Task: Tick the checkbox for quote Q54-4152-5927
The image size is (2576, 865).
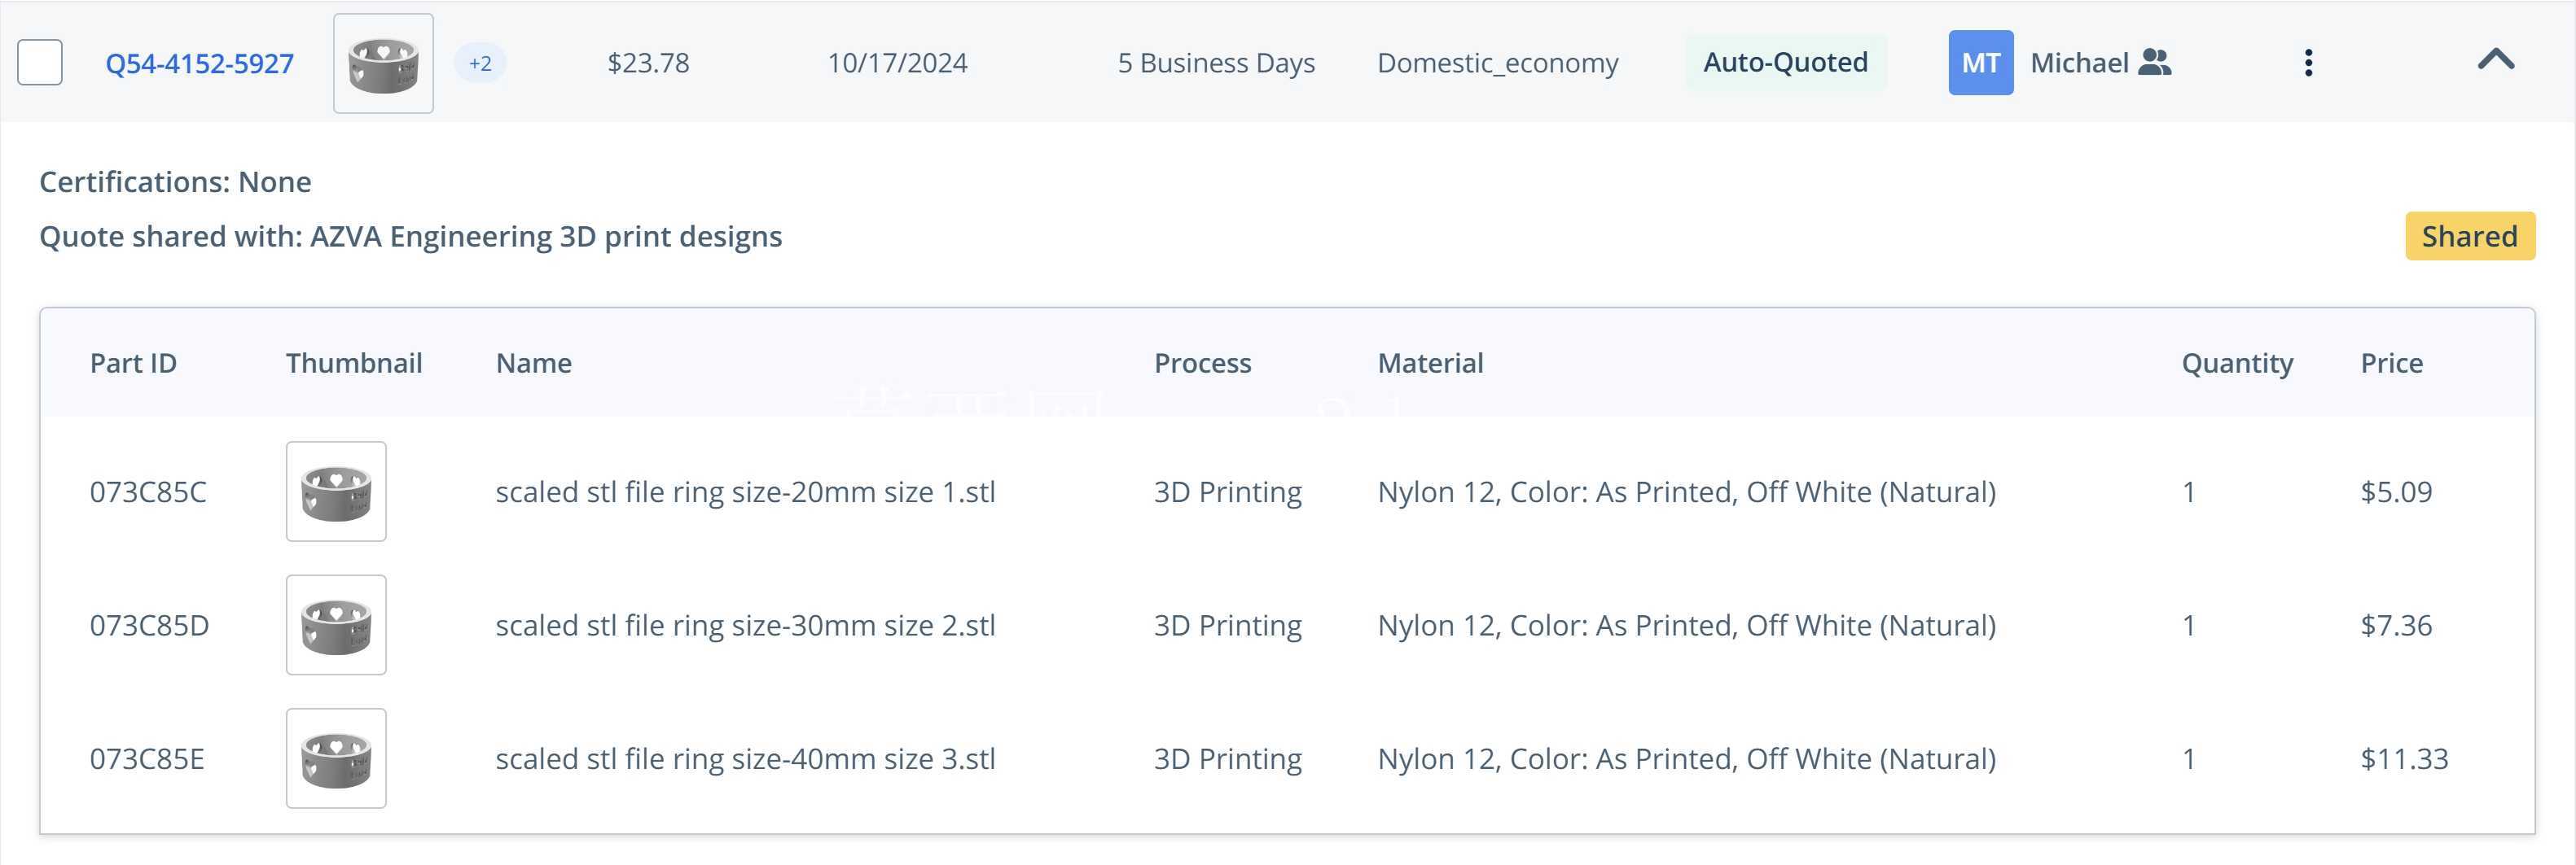Action: (40, 63)
